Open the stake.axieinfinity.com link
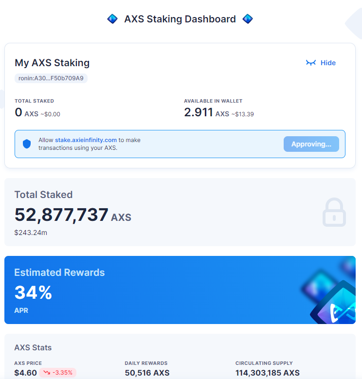 tap(86, 140)
